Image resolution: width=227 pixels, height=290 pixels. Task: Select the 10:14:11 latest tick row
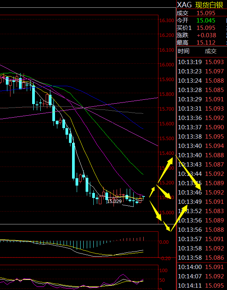point(201,286)
